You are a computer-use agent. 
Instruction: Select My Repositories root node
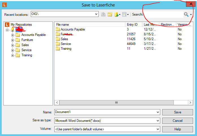coord(21,25)
